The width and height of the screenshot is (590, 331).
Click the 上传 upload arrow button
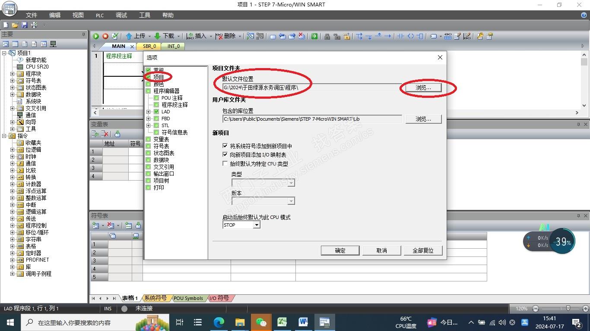click(135, 36)
